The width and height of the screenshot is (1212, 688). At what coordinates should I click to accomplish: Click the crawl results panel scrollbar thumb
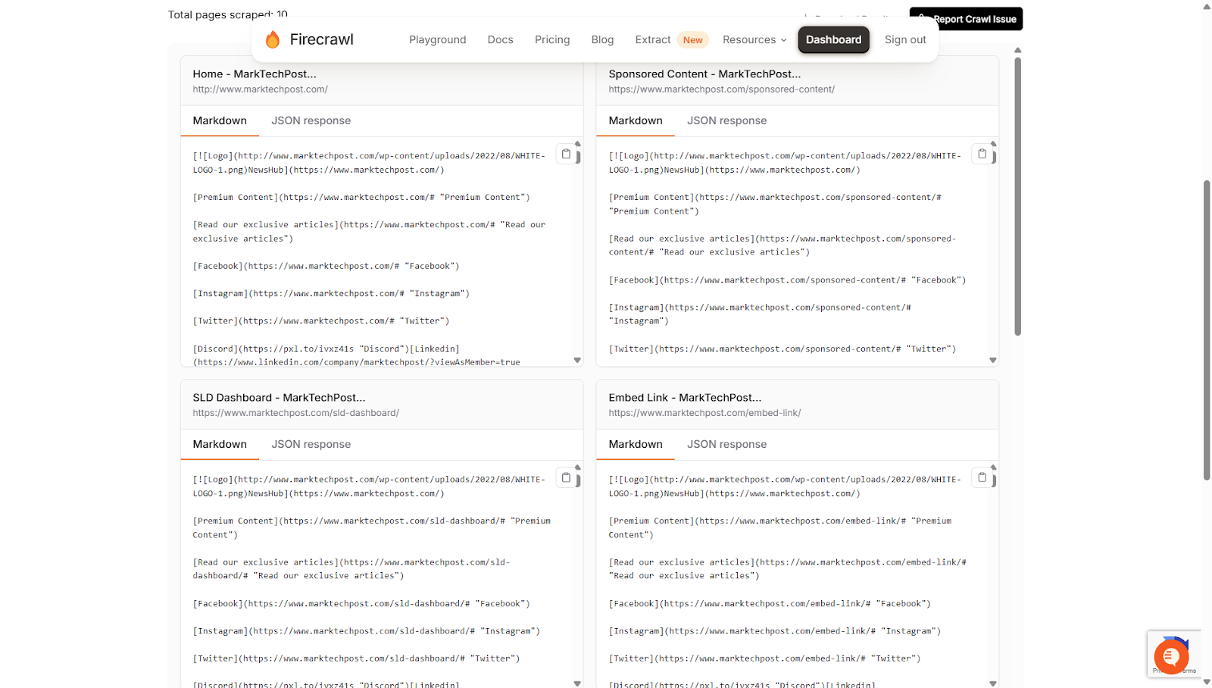click(1018, 196)
